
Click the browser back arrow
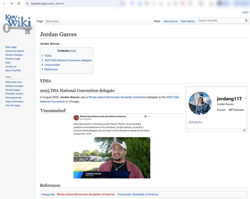(x=4, y=3)
